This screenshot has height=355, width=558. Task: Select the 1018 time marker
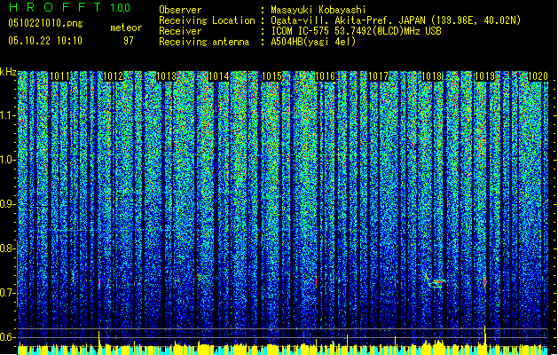pos(431,77)
